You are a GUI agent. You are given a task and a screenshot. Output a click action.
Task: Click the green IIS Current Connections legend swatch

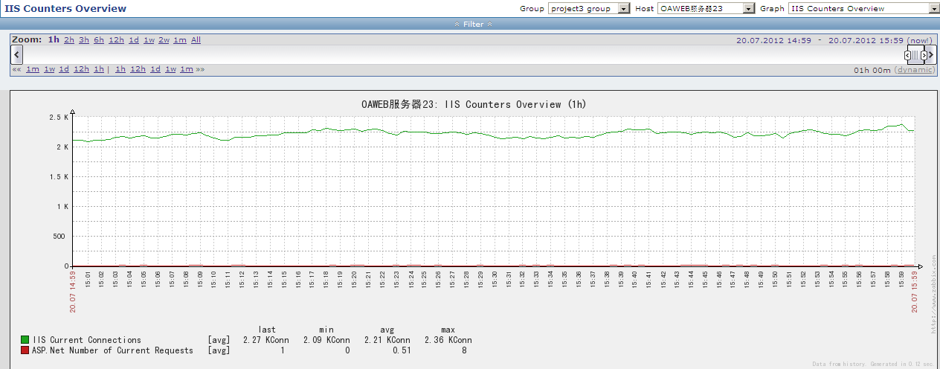click(25, 340)
